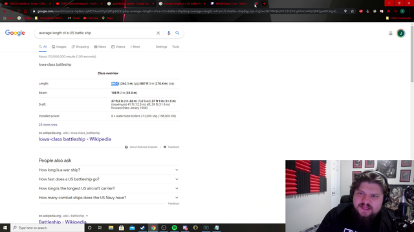Viewport: 414px width, 232px height.
Task: Click the Google search input field
Action: (x=96, y=33)
